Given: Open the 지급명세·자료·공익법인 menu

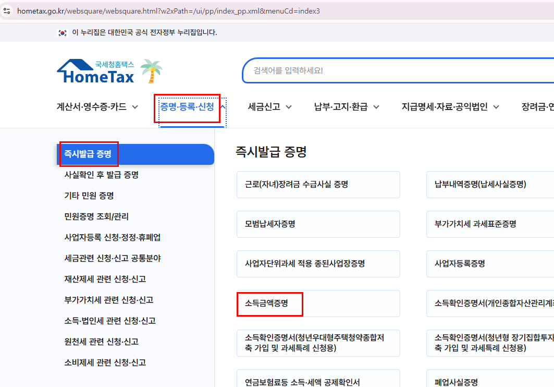Looking at the screenshot, I should tap(445, 107).
